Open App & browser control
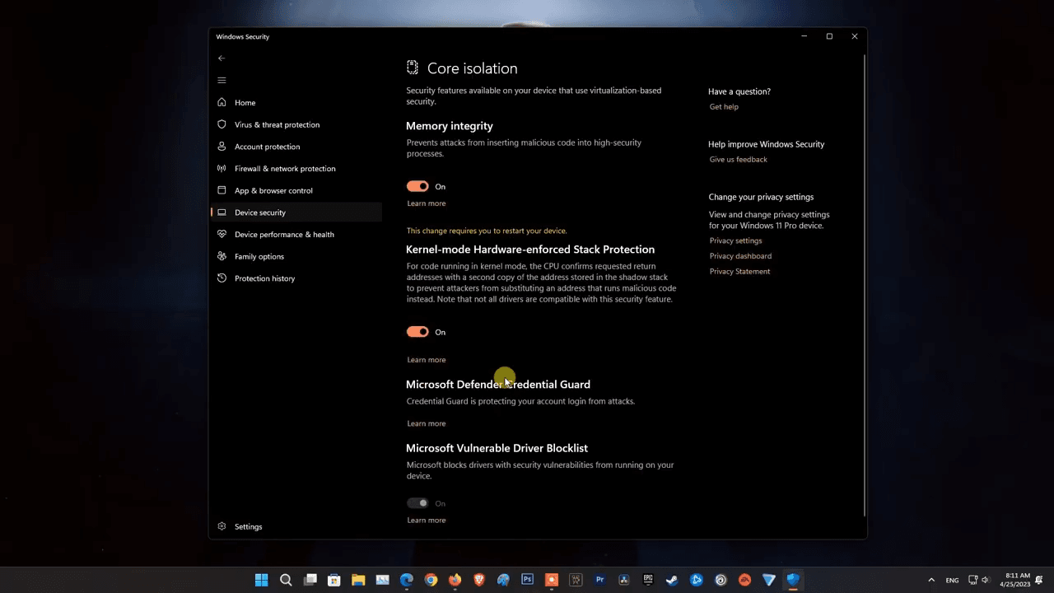Viewport: 1054px width, 593px height. [x=296, y=190]
